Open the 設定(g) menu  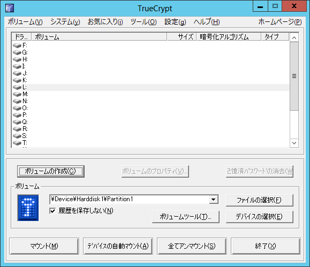[175, 22]
